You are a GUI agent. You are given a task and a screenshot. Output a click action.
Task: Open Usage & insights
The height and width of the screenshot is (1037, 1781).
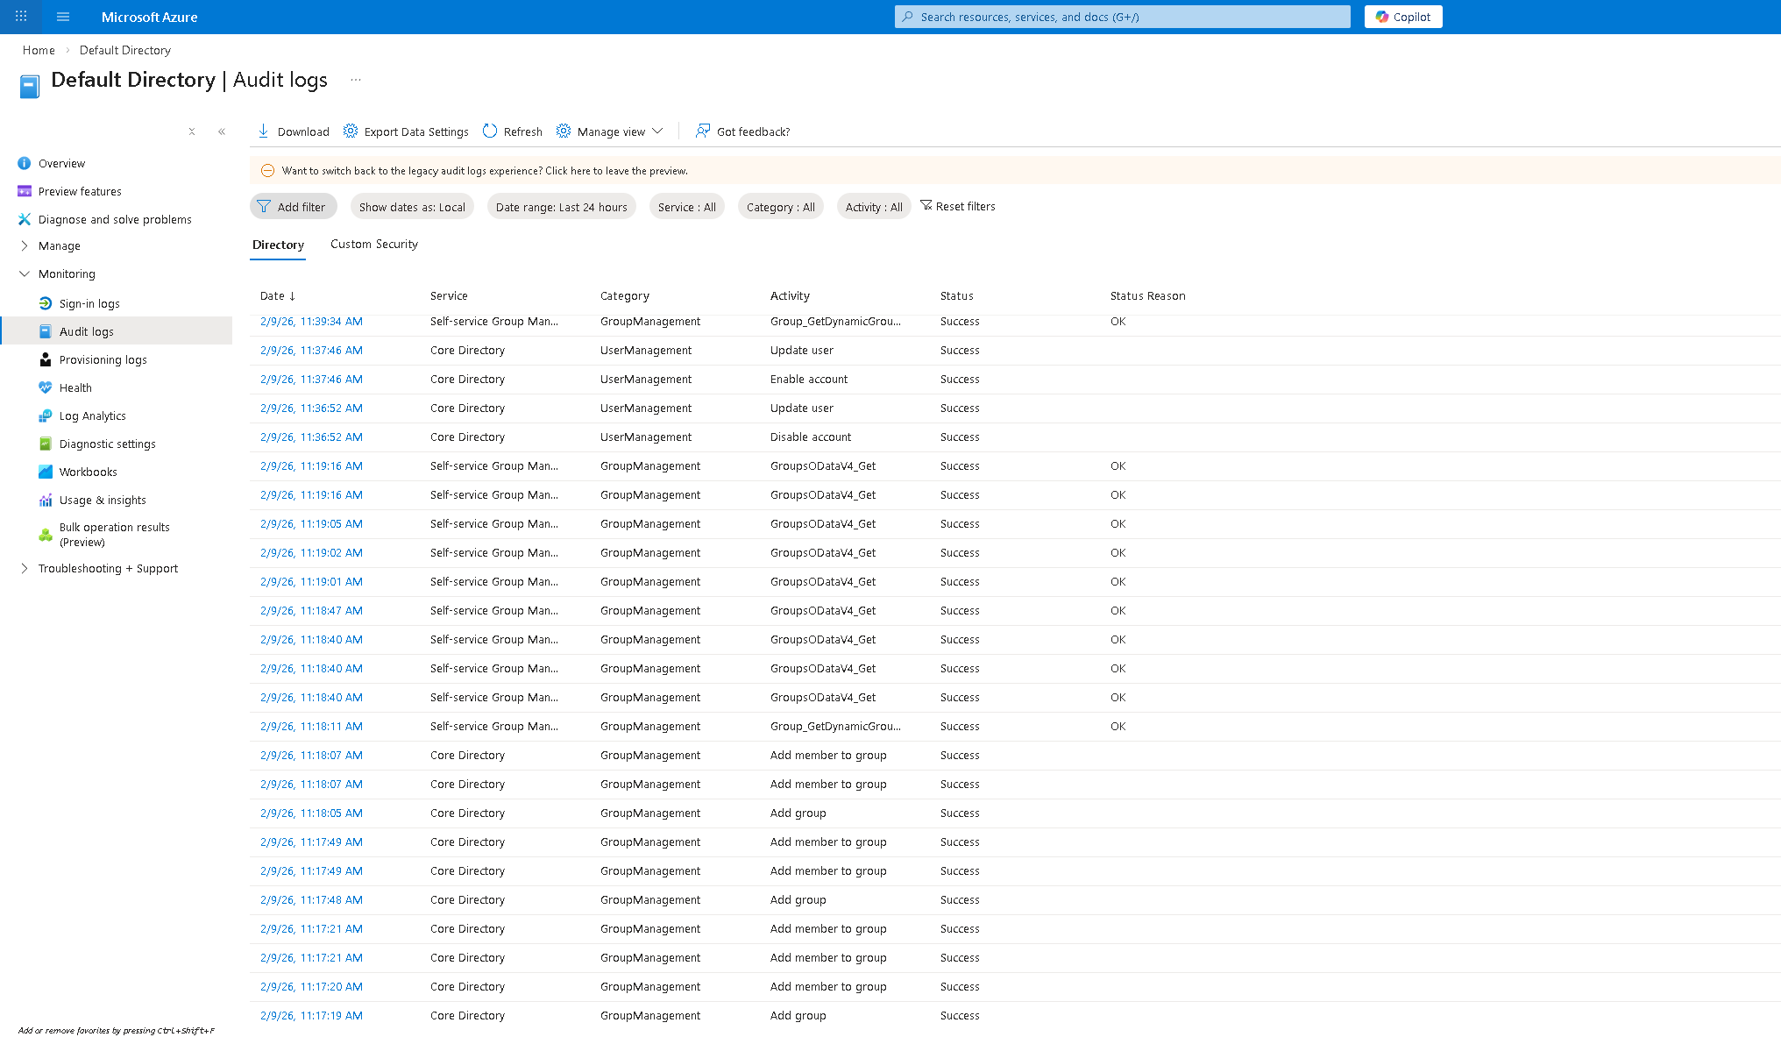[103, 500]
